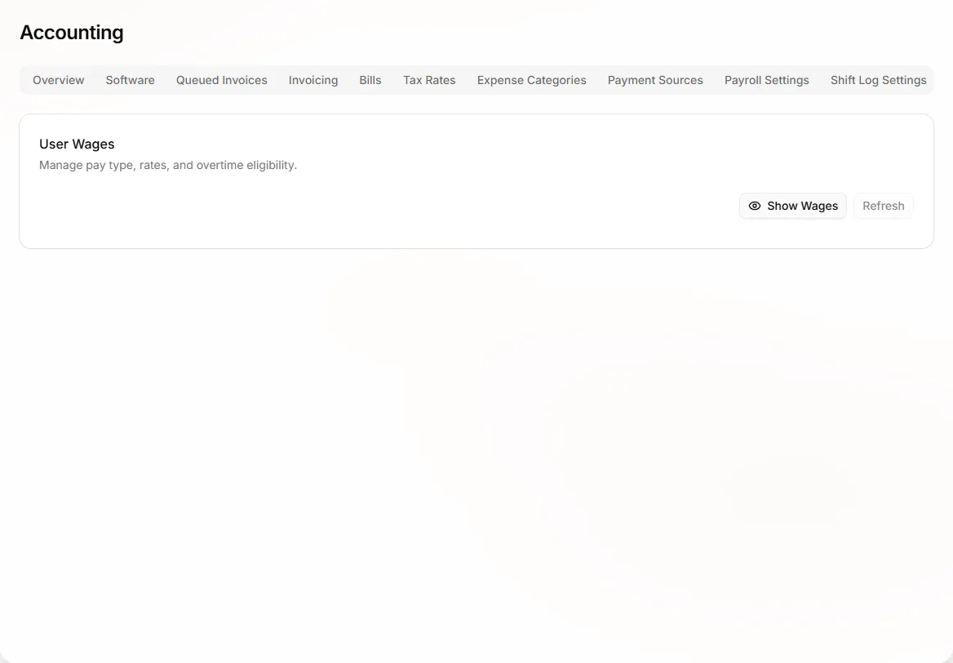Click the 'Manage pay type, rates' description

pos(168,166)
